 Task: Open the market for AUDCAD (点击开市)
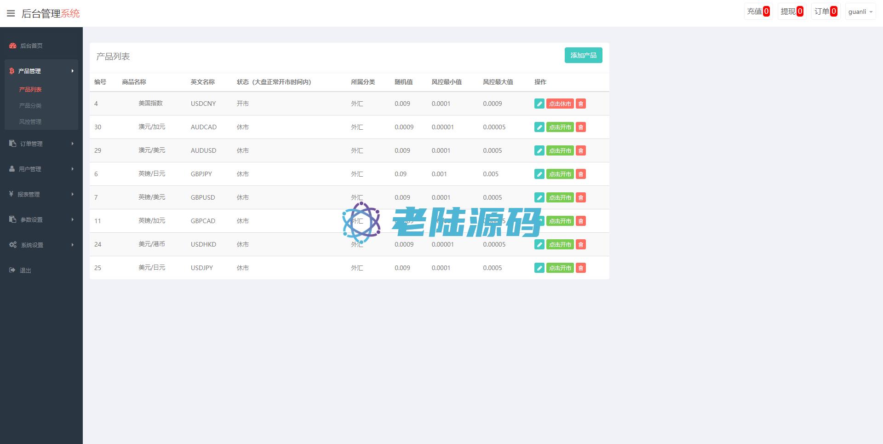click(x=560, y=127)
